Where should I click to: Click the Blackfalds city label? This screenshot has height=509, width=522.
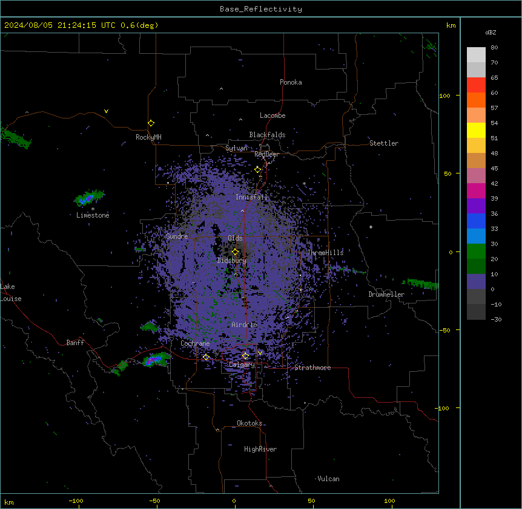267,135
